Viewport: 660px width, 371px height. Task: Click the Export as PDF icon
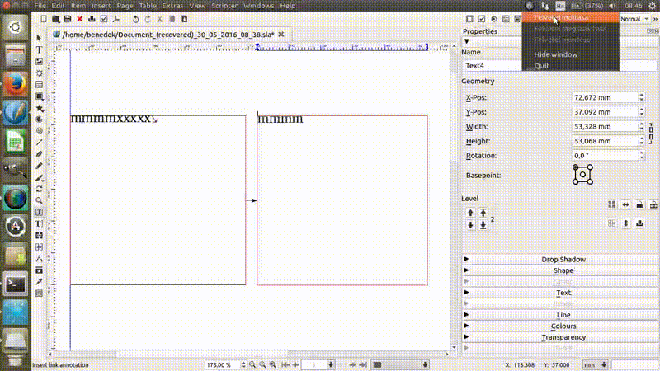pyautogui.click(x=117, y=18)
